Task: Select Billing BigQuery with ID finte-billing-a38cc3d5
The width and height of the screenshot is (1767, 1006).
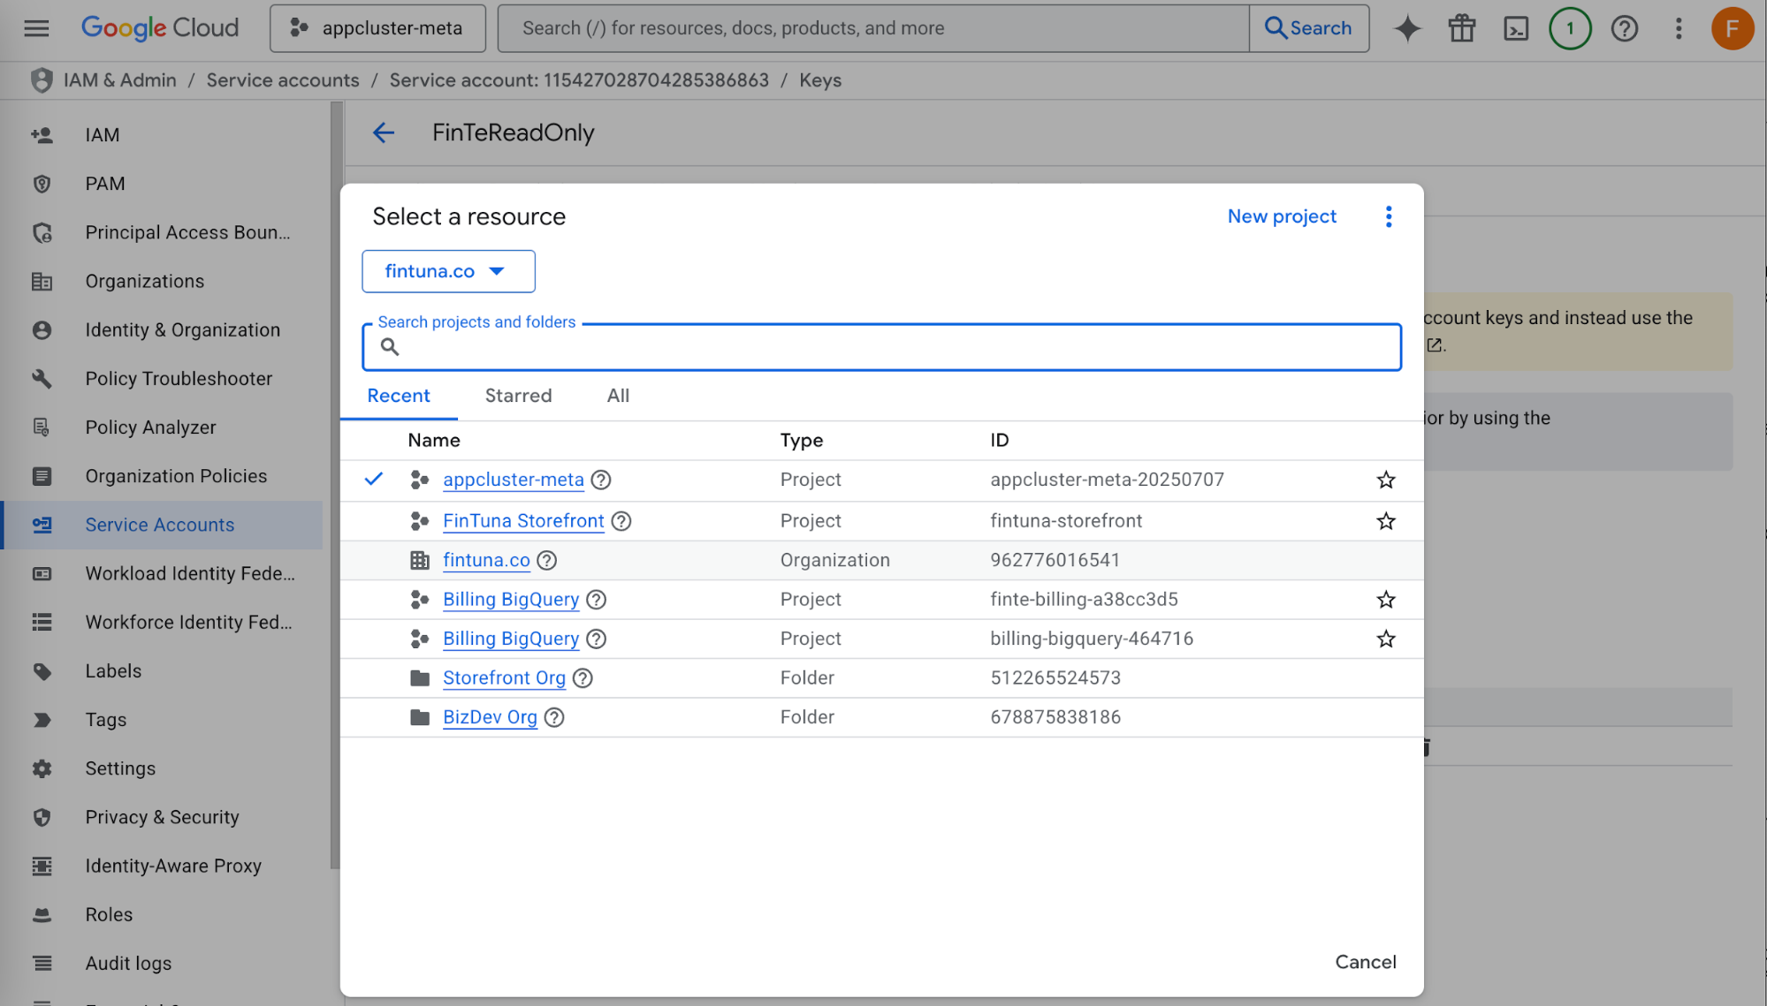Action: click(x=511, y=600)
